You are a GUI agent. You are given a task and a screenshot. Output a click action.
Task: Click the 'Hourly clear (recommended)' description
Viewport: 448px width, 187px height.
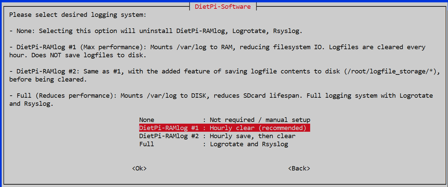coord(258,128)
